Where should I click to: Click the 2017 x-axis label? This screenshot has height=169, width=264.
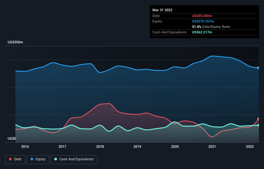point(62,147)
